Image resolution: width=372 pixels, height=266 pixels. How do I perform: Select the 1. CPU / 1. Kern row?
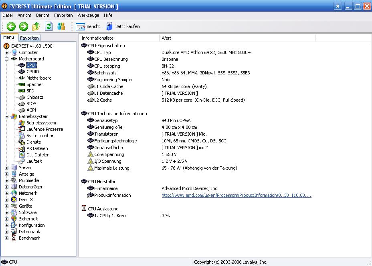coord(129,216)
